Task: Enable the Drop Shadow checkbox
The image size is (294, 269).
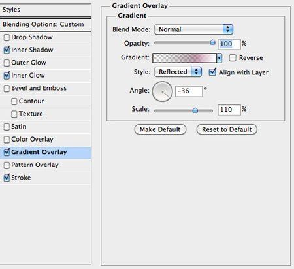Action: click(x=7, y=37)
